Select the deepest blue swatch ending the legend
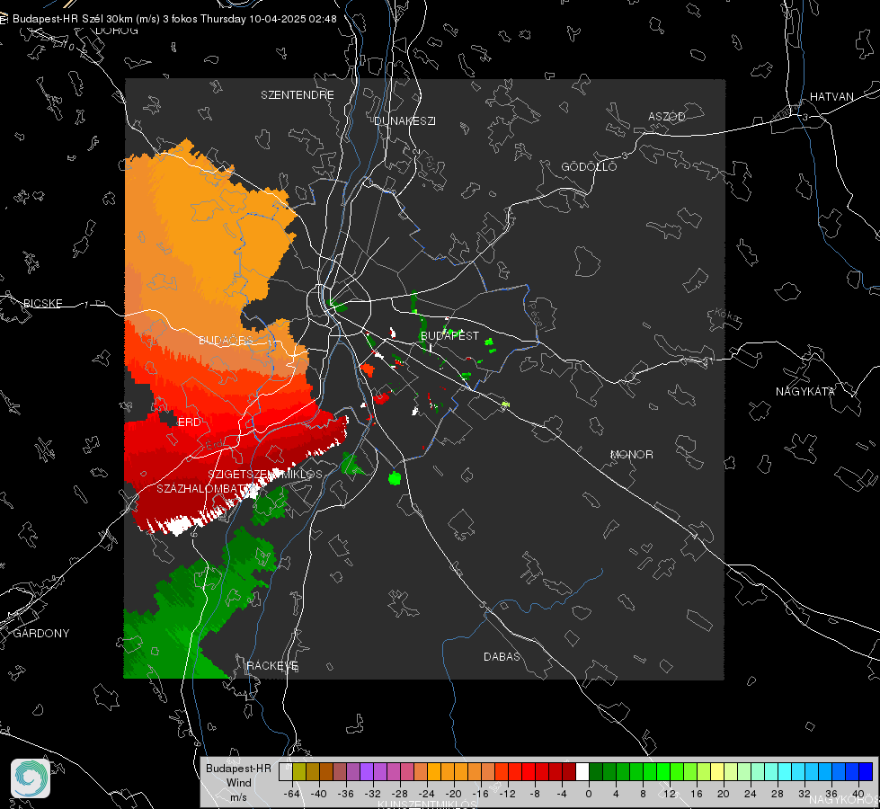Viewport: 880px width, 809px height. (866, 771)
